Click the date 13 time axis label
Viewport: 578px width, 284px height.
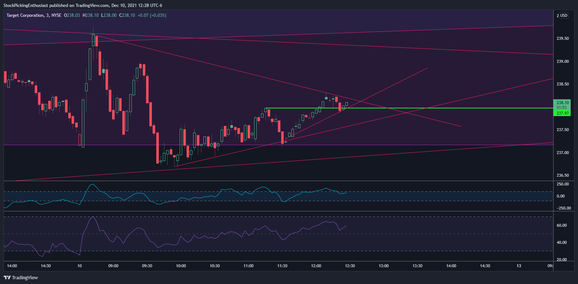[519, 266]
